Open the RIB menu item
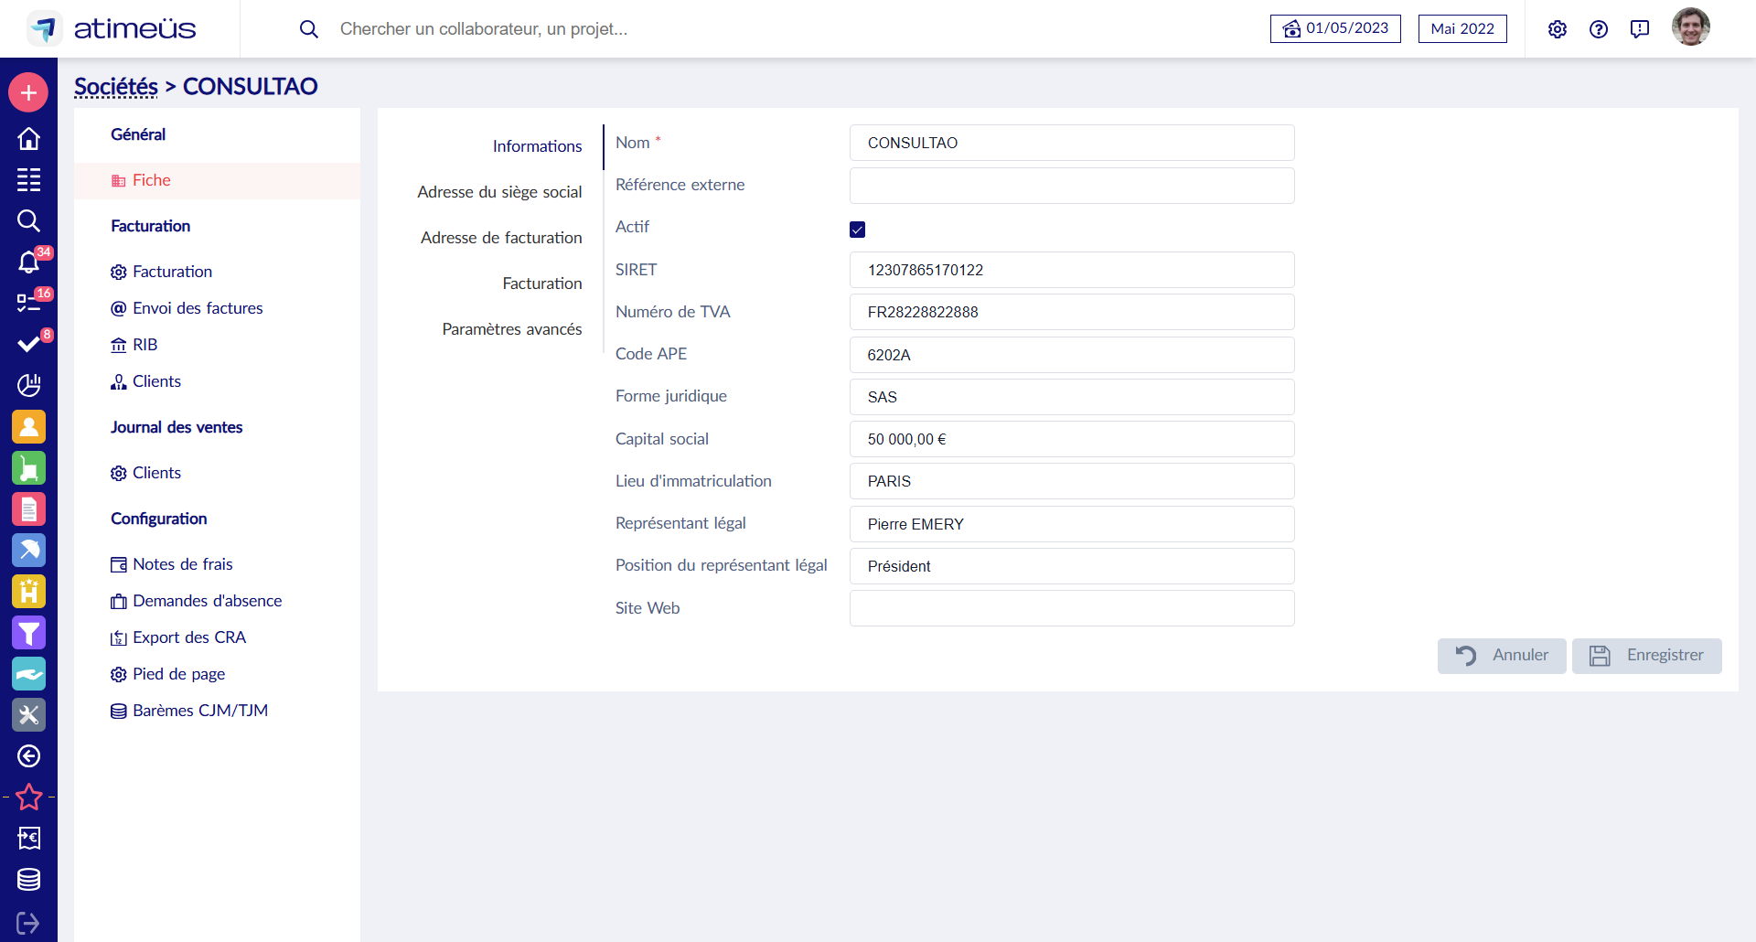 (145, 345)
